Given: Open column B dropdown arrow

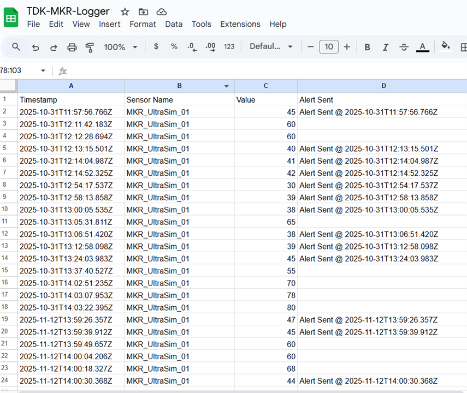Looking at the screenshot, I should click(226, 86).
